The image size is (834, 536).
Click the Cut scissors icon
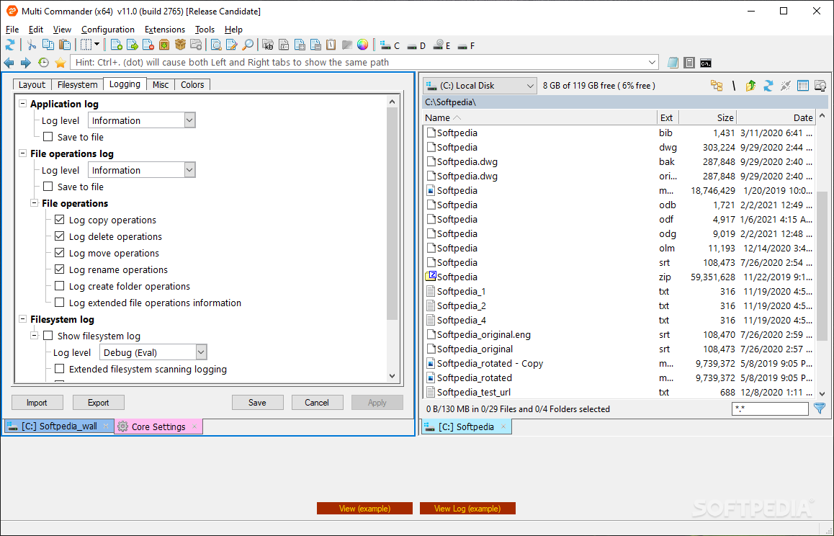[x=32, y=45]
